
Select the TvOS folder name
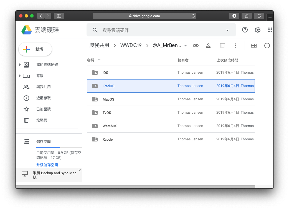[107, 113]
